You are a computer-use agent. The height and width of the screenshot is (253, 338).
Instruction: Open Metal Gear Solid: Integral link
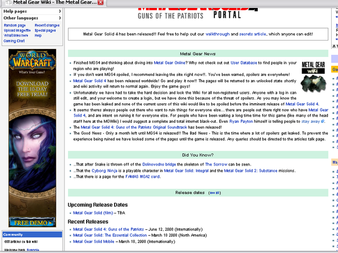pos(186,171)
